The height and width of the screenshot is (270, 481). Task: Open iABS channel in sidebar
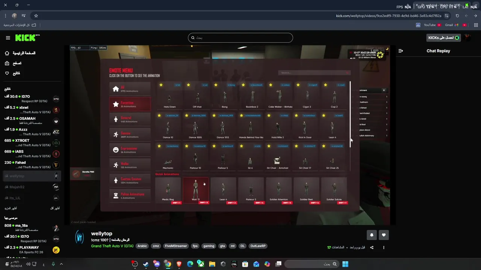click(32, 153)
